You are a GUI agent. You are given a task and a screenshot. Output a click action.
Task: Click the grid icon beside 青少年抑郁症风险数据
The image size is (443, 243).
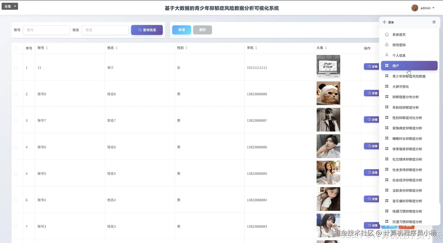[x=387, y=76]
